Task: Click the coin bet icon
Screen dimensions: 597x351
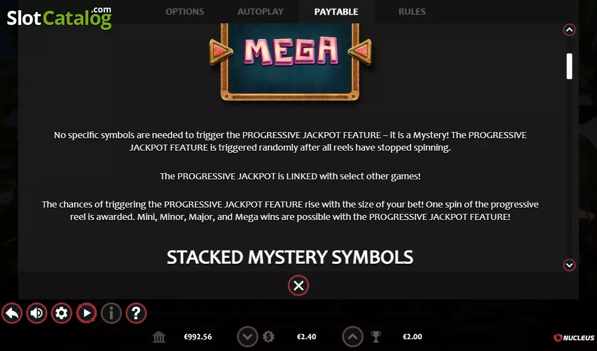Action: point(268,337)
